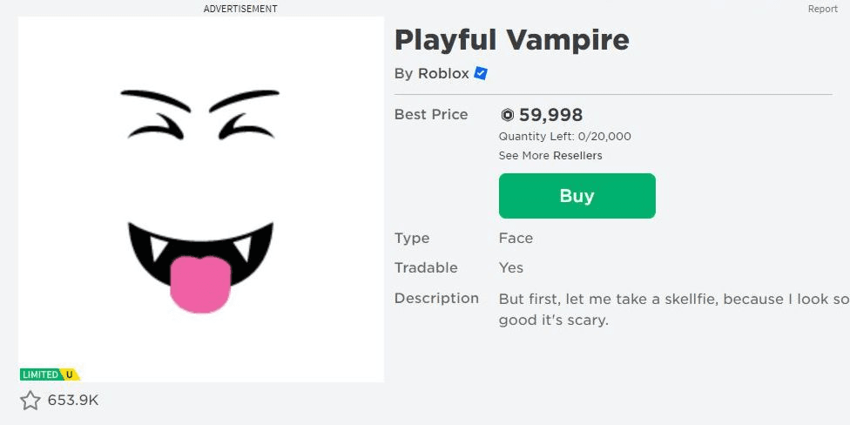Image resolution: width=850 pixels, height=425 pixels.
Task: Click the Quantity Left 0/20,000 text
Action: coord(565,137)
